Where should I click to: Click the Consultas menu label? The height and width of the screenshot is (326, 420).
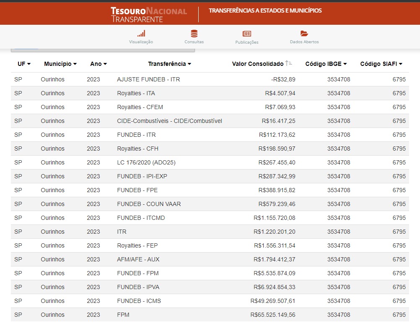click(x=194, y=42)
